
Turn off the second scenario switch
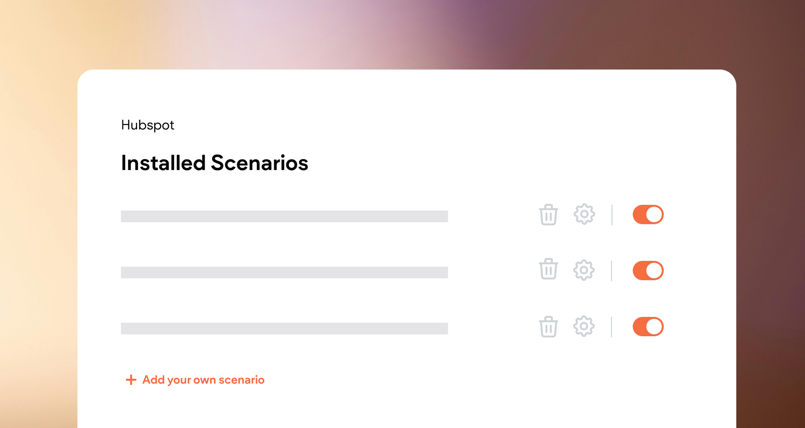pos(648,271)
